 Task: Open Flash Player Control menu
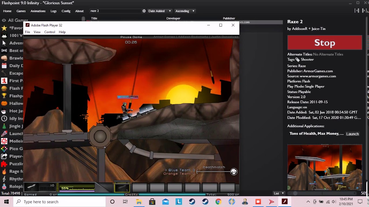pyautogui.click(x=50, y=32)
